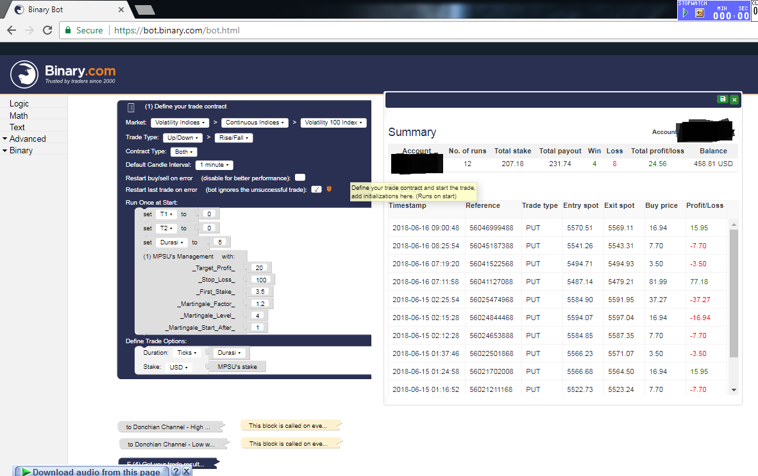Click the green save icon in summary panel

click(x=722, y=99)
